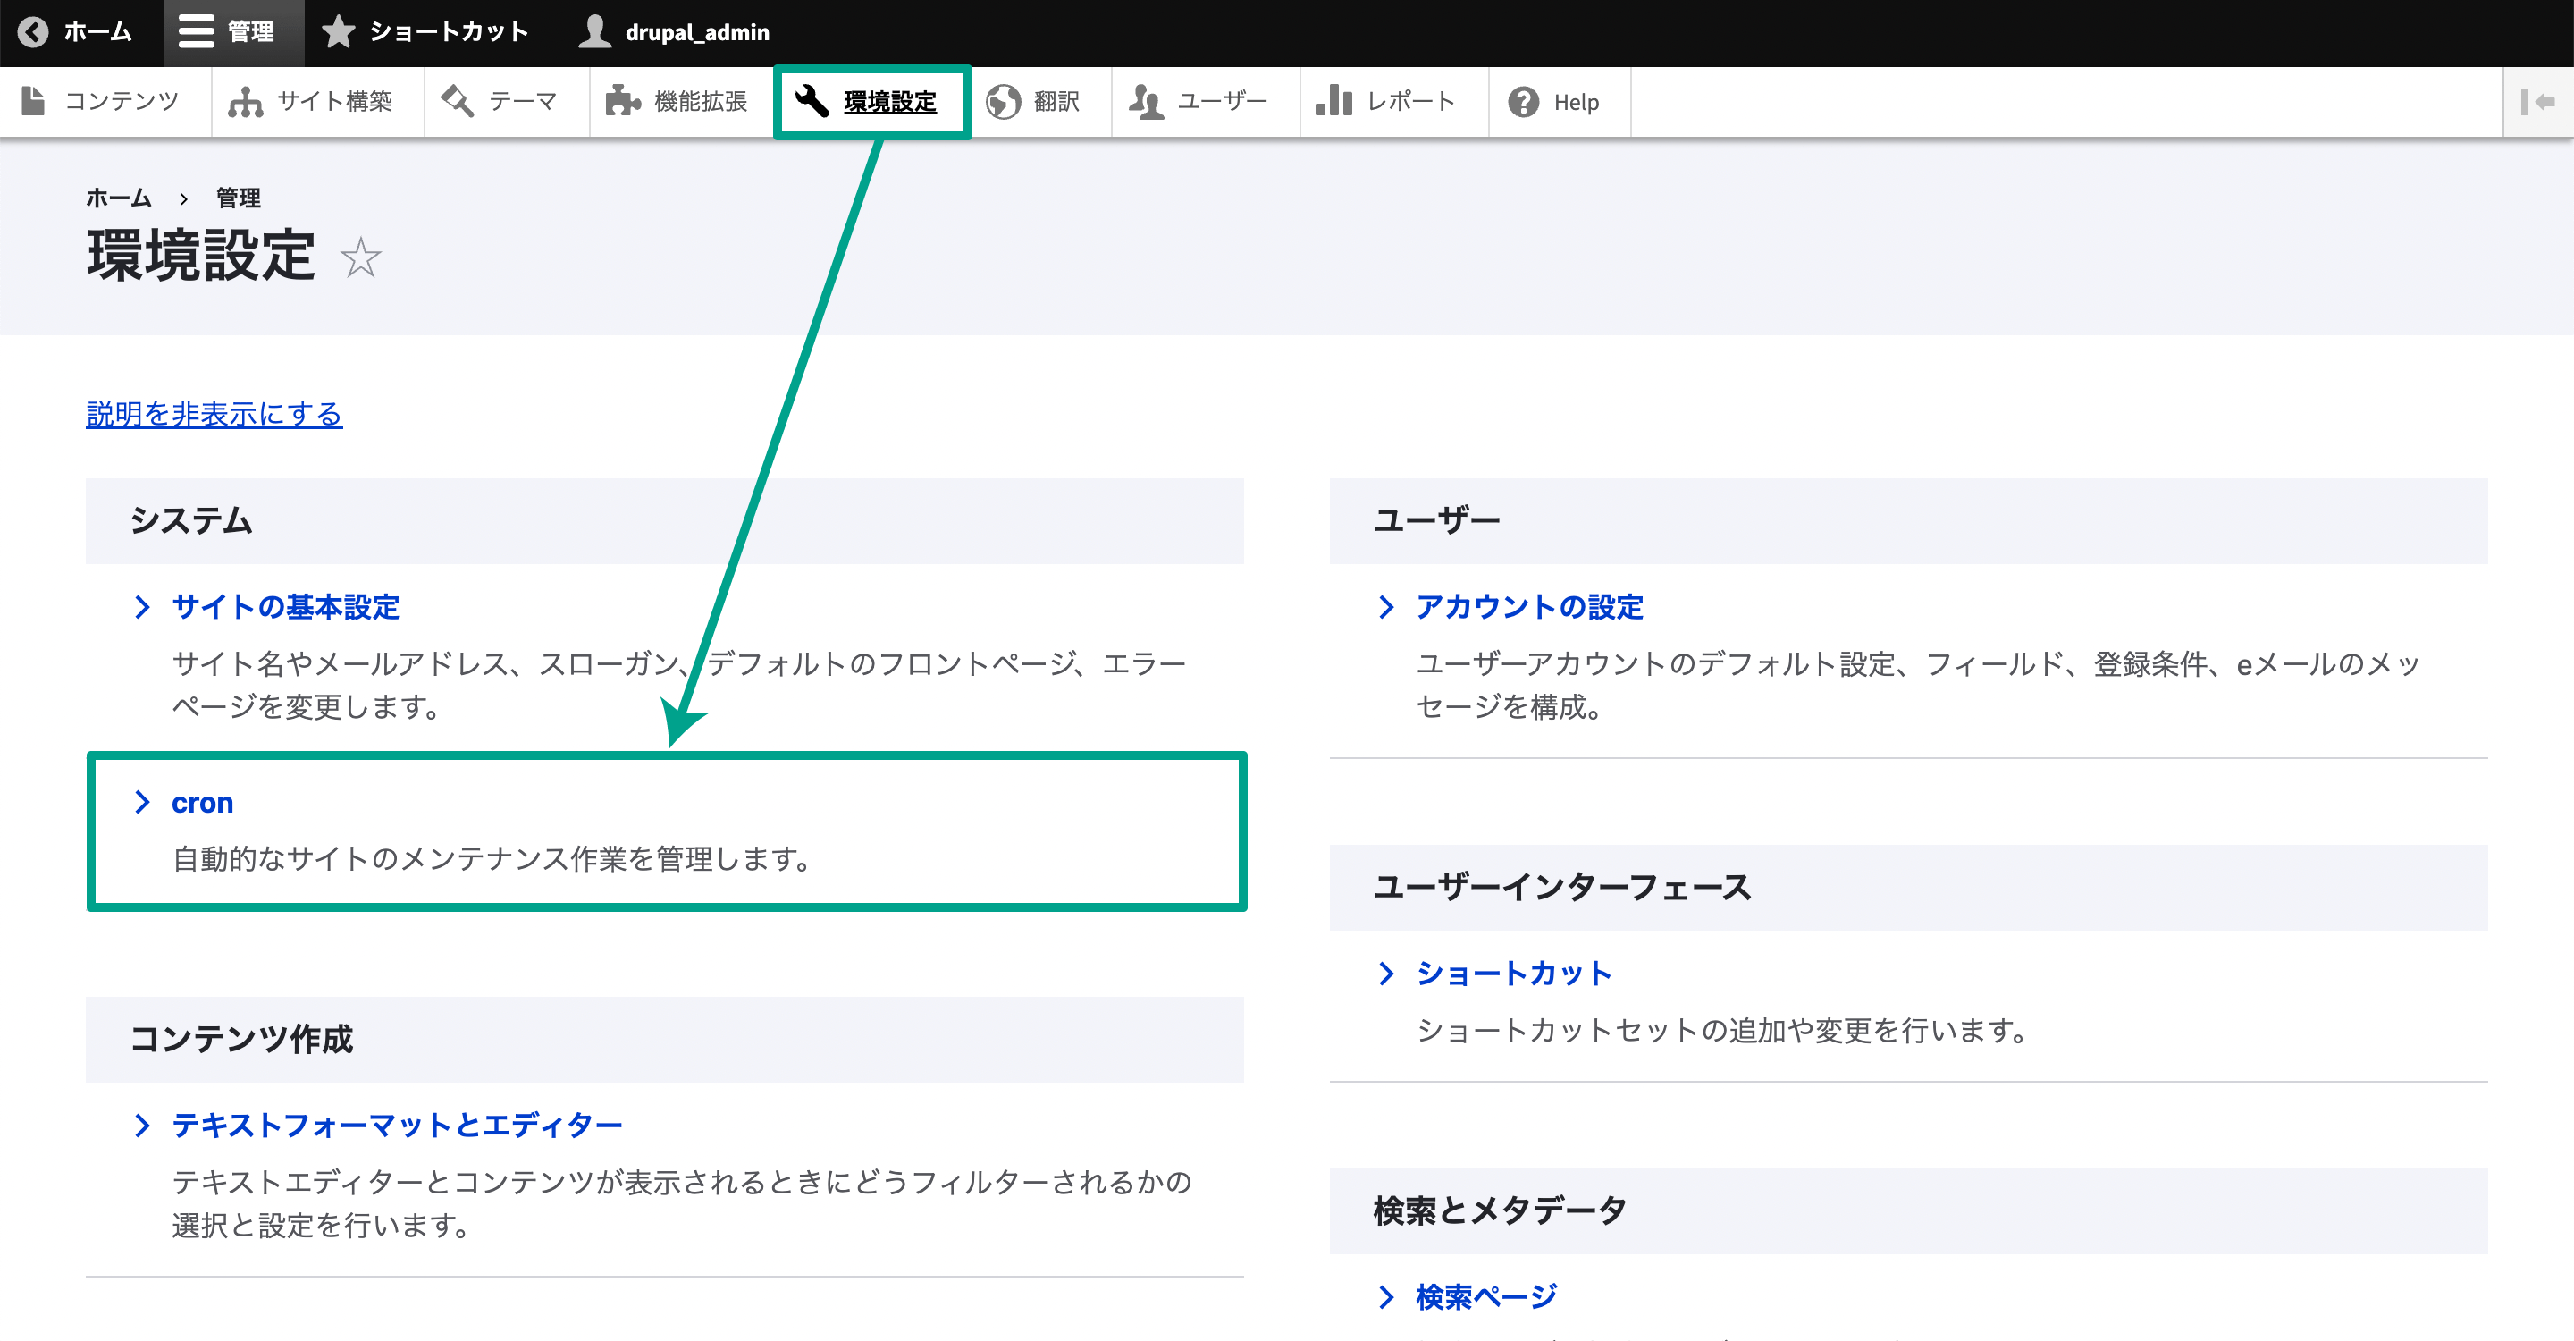Click the 機能拡張 puzzle piece icon

click(623, 101)
